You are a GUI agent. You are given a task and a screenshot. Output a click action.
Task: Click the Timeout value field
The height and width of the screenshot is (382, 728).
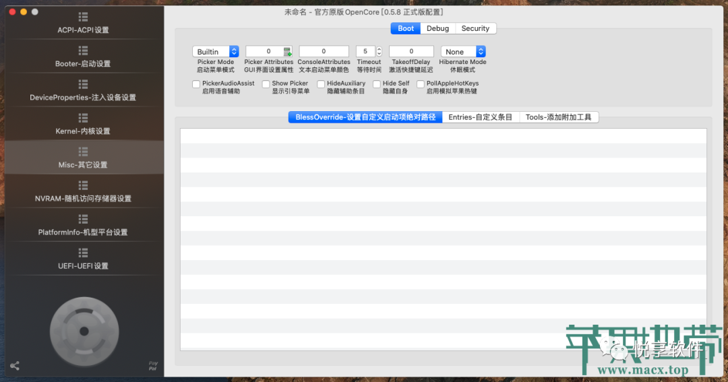[365, 51]
